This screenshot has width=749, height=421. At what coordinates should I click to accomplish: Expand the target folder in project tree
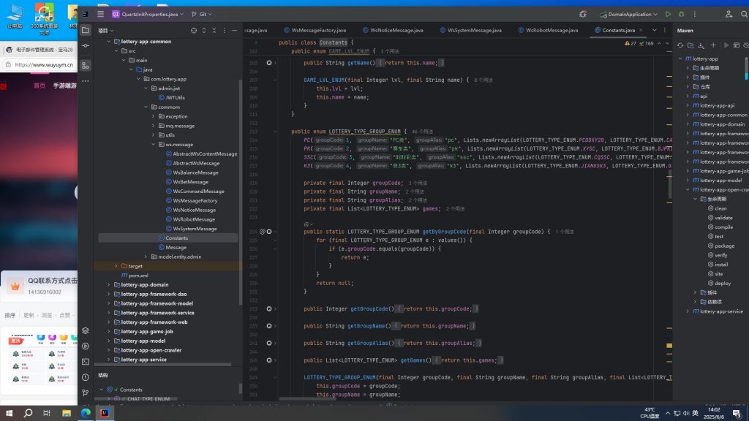coord(116,266)
